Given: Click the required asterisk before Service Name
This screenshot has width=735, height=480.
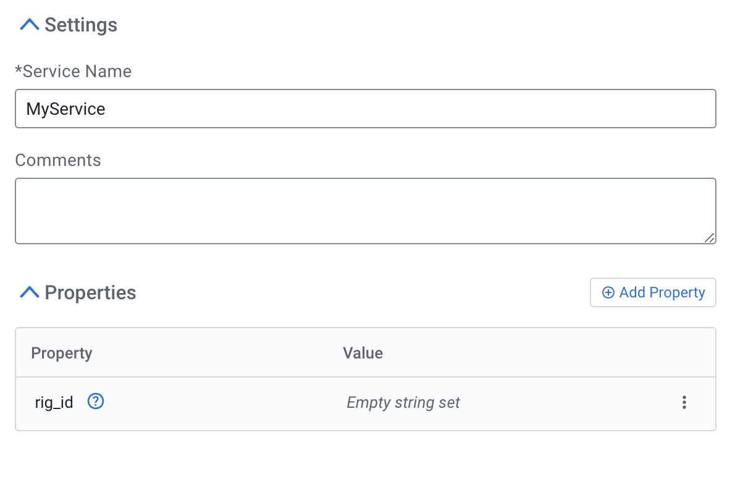Looking at the screenshot, I should [19, 70].
